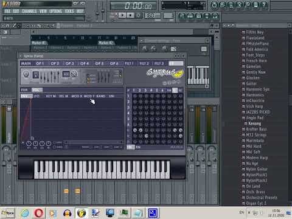292x219 pixels.
Task: Switch to Sytrus OP 2 tab
Action: pos(55,63)
